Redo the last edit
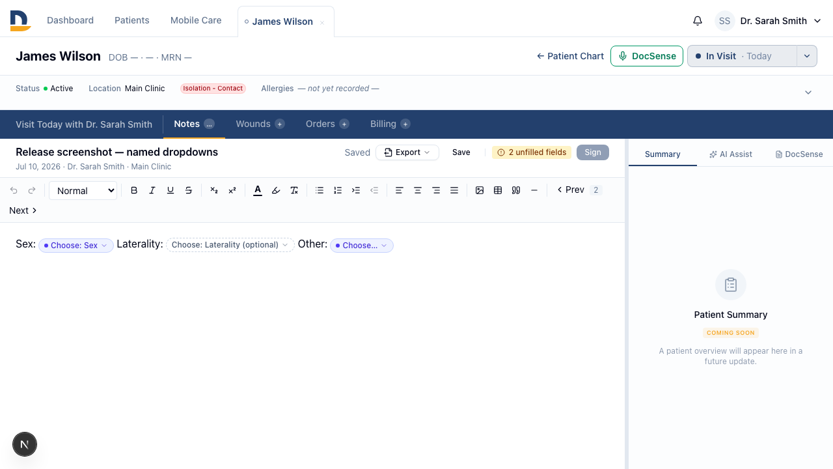Image resolution: width=833 pixels, height=469 pixels. pos(32,190)
